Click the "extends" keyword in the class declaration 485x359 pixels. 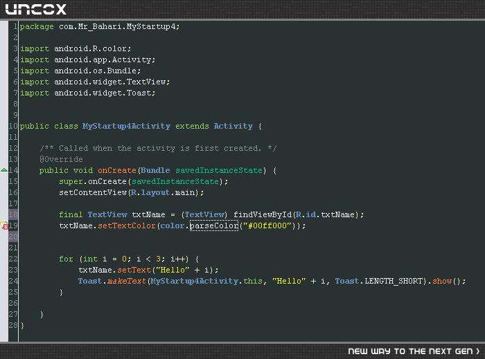[x=192, y=126]
